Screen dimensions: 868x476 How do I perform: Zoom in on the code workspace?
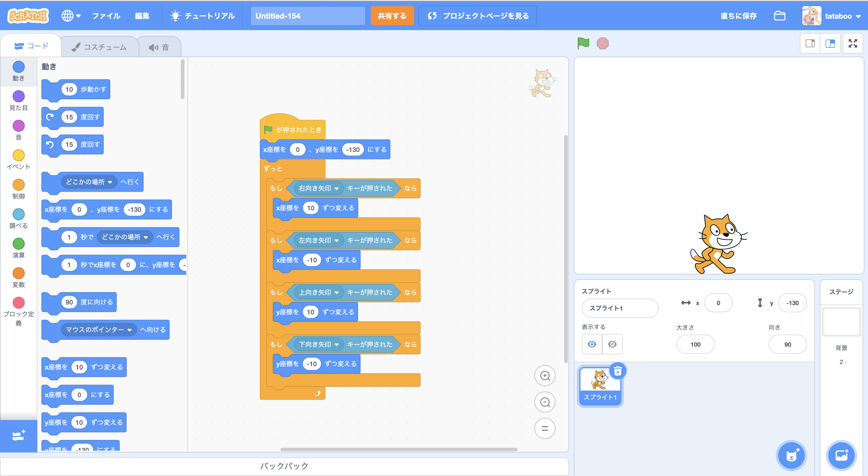[x=545, y=376]
